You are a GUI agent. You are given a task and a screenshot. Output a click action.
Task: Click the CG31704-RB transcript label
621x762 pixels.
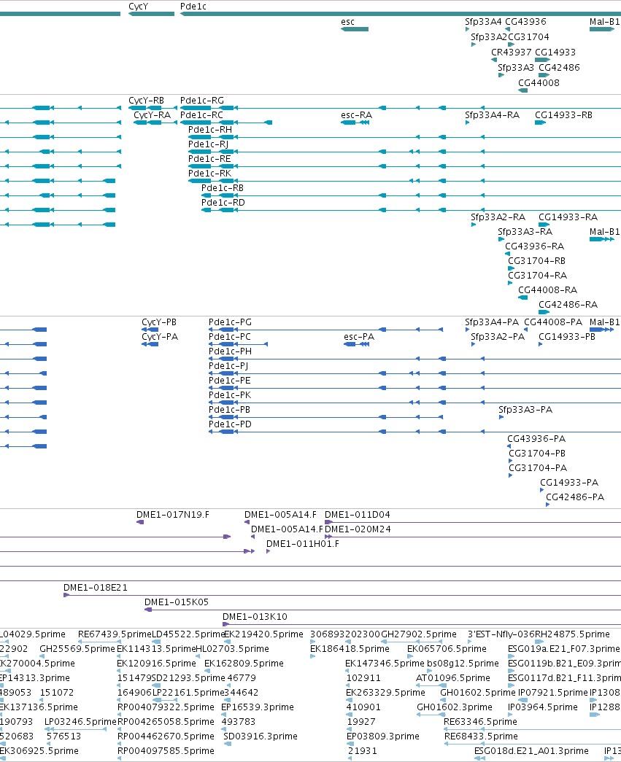537,260
